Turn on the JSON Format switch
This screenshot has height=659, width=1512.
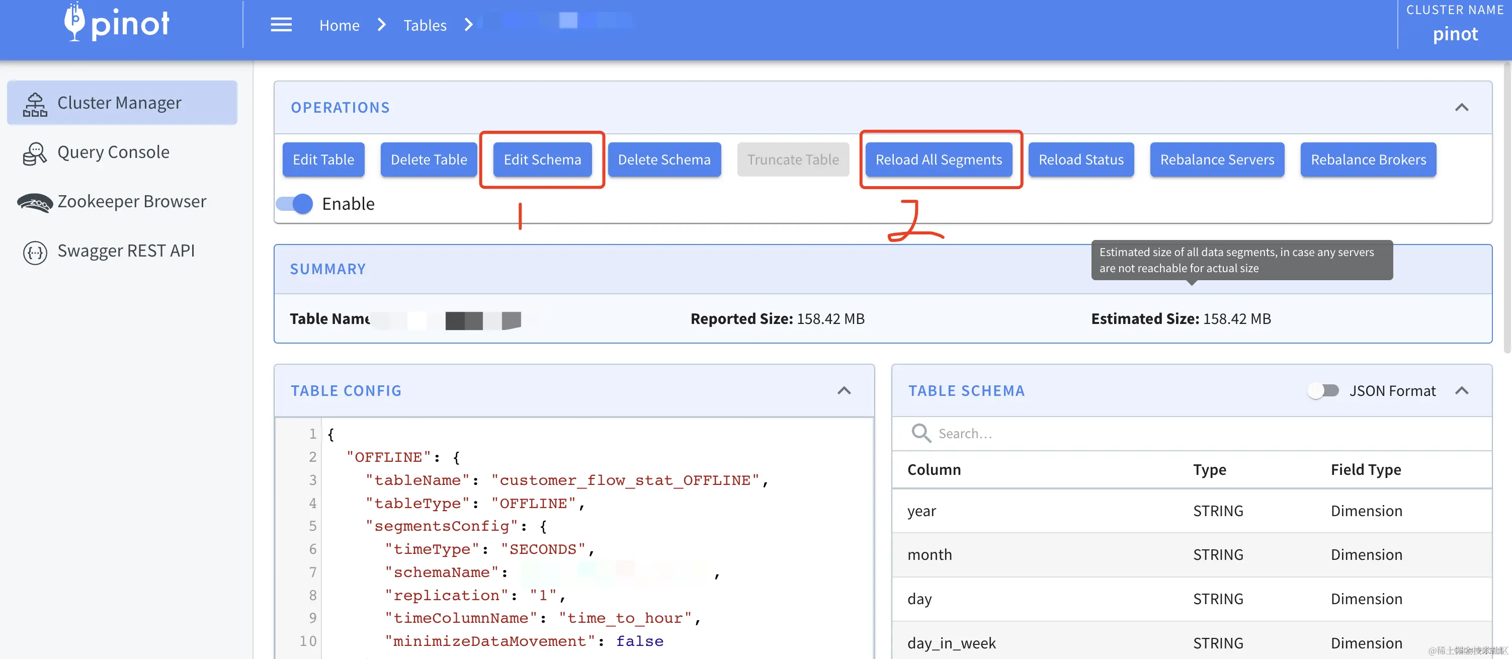pyautogui.click(x=1323, y=390)
